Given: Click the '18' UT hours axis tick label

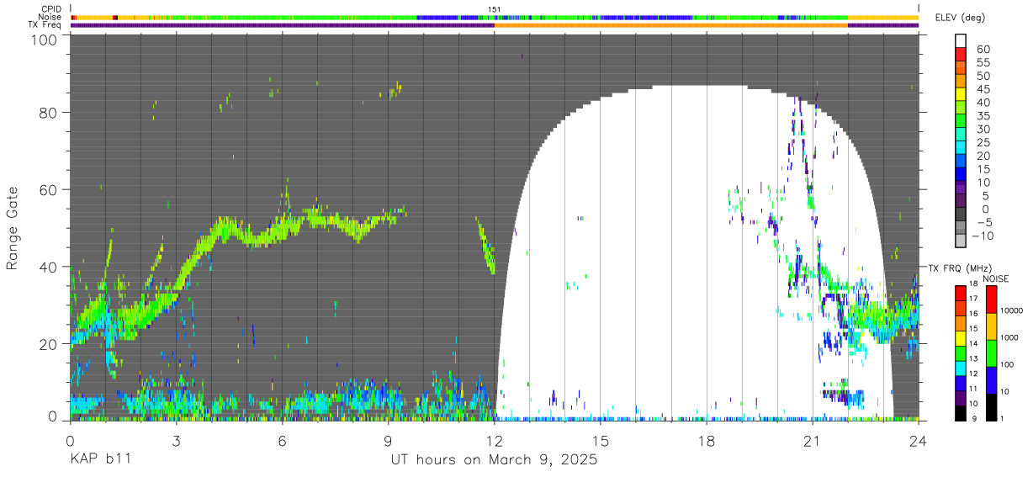Looking at the screenshot, I should tap(707, 441).
